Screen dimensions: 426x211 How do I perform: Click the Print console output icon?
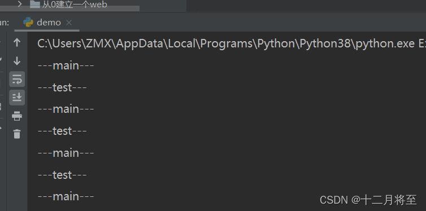click(17, 116)
